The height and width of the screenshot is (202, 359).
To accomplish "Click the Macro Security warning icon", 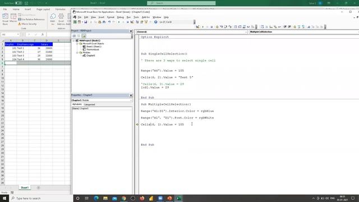I will coord(20,24).
